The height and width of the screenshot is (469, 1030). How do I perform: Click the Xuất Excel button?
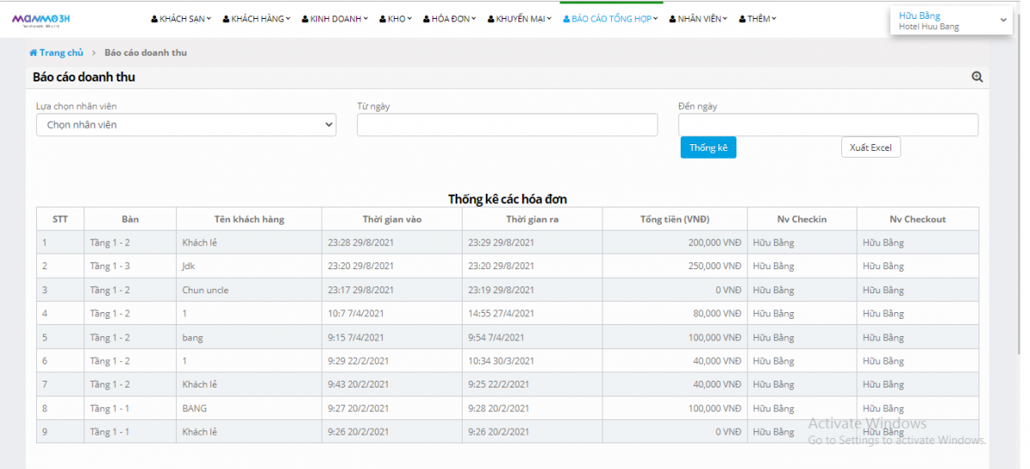(870, 147)
